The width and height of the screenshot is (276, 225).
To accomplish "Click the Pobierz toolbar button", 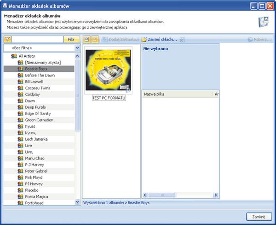I will click(259, 39).
